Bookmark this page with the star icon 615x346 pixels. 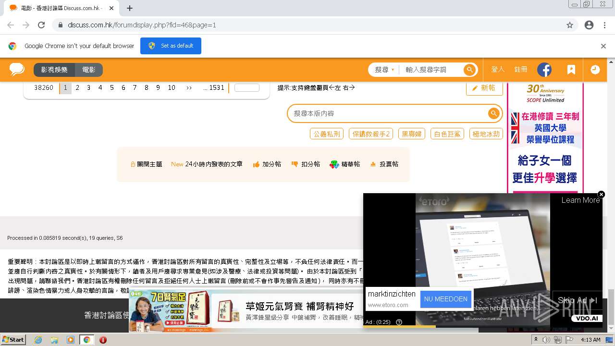pyautogui.click(x=570, y=25)
